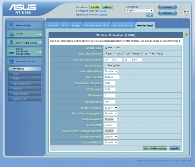Select Yes for Set AP Isolated

(x=106, y=66)
